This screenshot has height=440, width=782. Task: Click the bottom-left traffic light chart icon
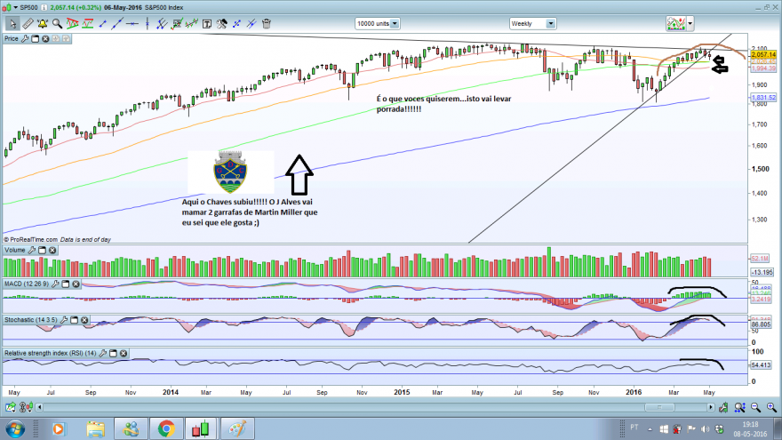click(x=26, y=408)
